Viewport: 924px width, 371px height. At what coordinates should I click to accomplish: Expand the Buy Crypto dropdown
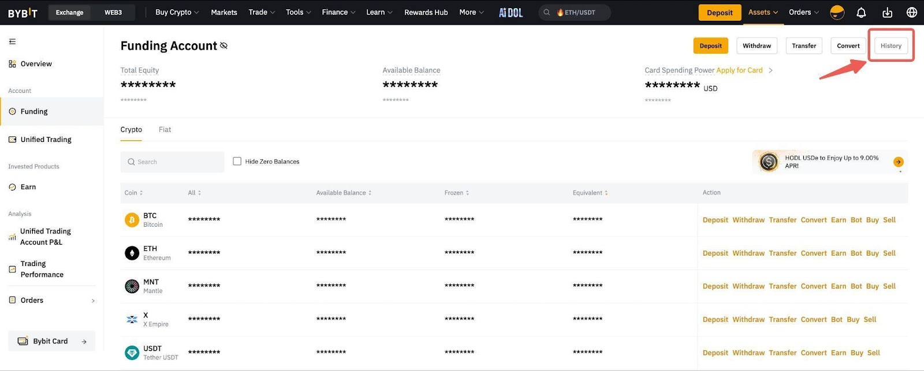click(x=177, y=12)
